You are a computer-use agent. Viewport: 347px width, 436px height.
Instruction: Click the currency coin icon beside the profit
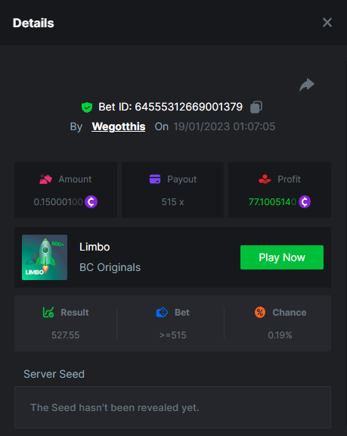click(x=305, y=201)
